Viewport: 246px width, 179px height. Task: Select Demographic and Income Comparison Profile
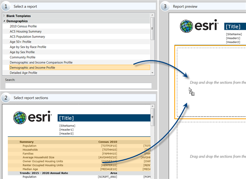tap(41, 62)
